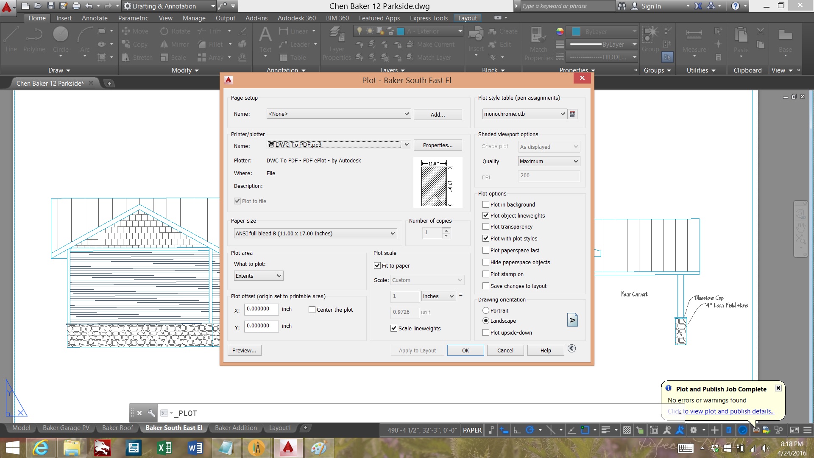Click the ByLayer object color swatch
Screen dimensions: 814x458
click(576, 31)
